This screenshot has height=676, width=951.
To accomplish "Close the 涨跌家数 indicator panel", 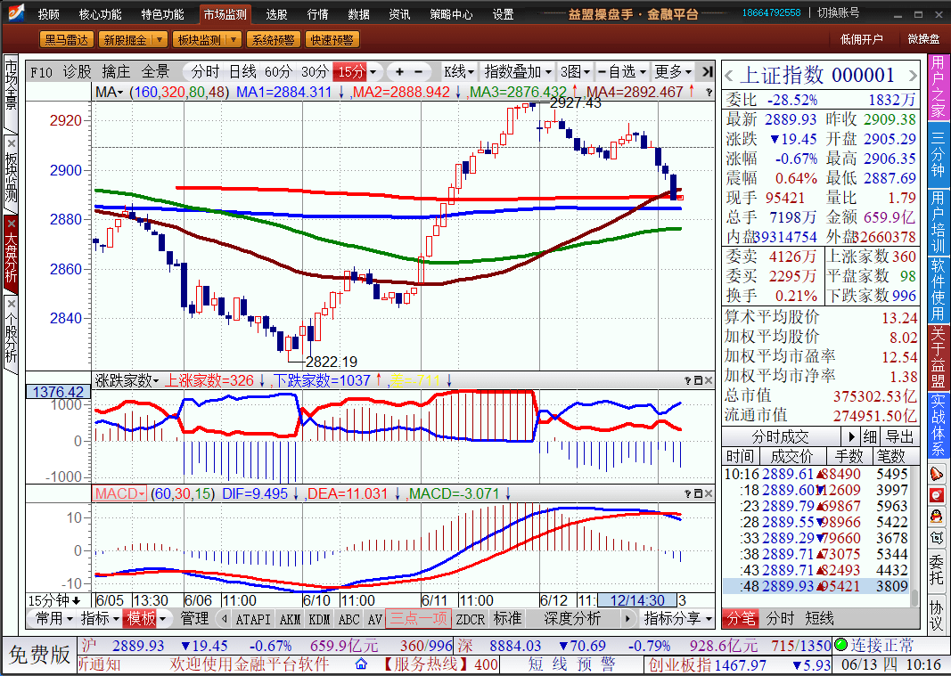I will (709, 380).
